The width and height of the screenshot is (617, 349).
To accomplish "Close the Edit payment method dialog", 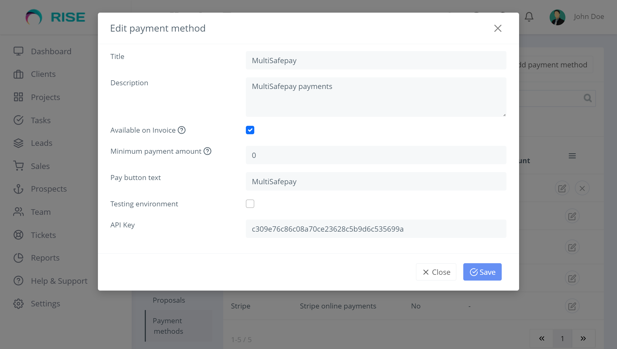I will pyautogui.click(x=497, y=28).
